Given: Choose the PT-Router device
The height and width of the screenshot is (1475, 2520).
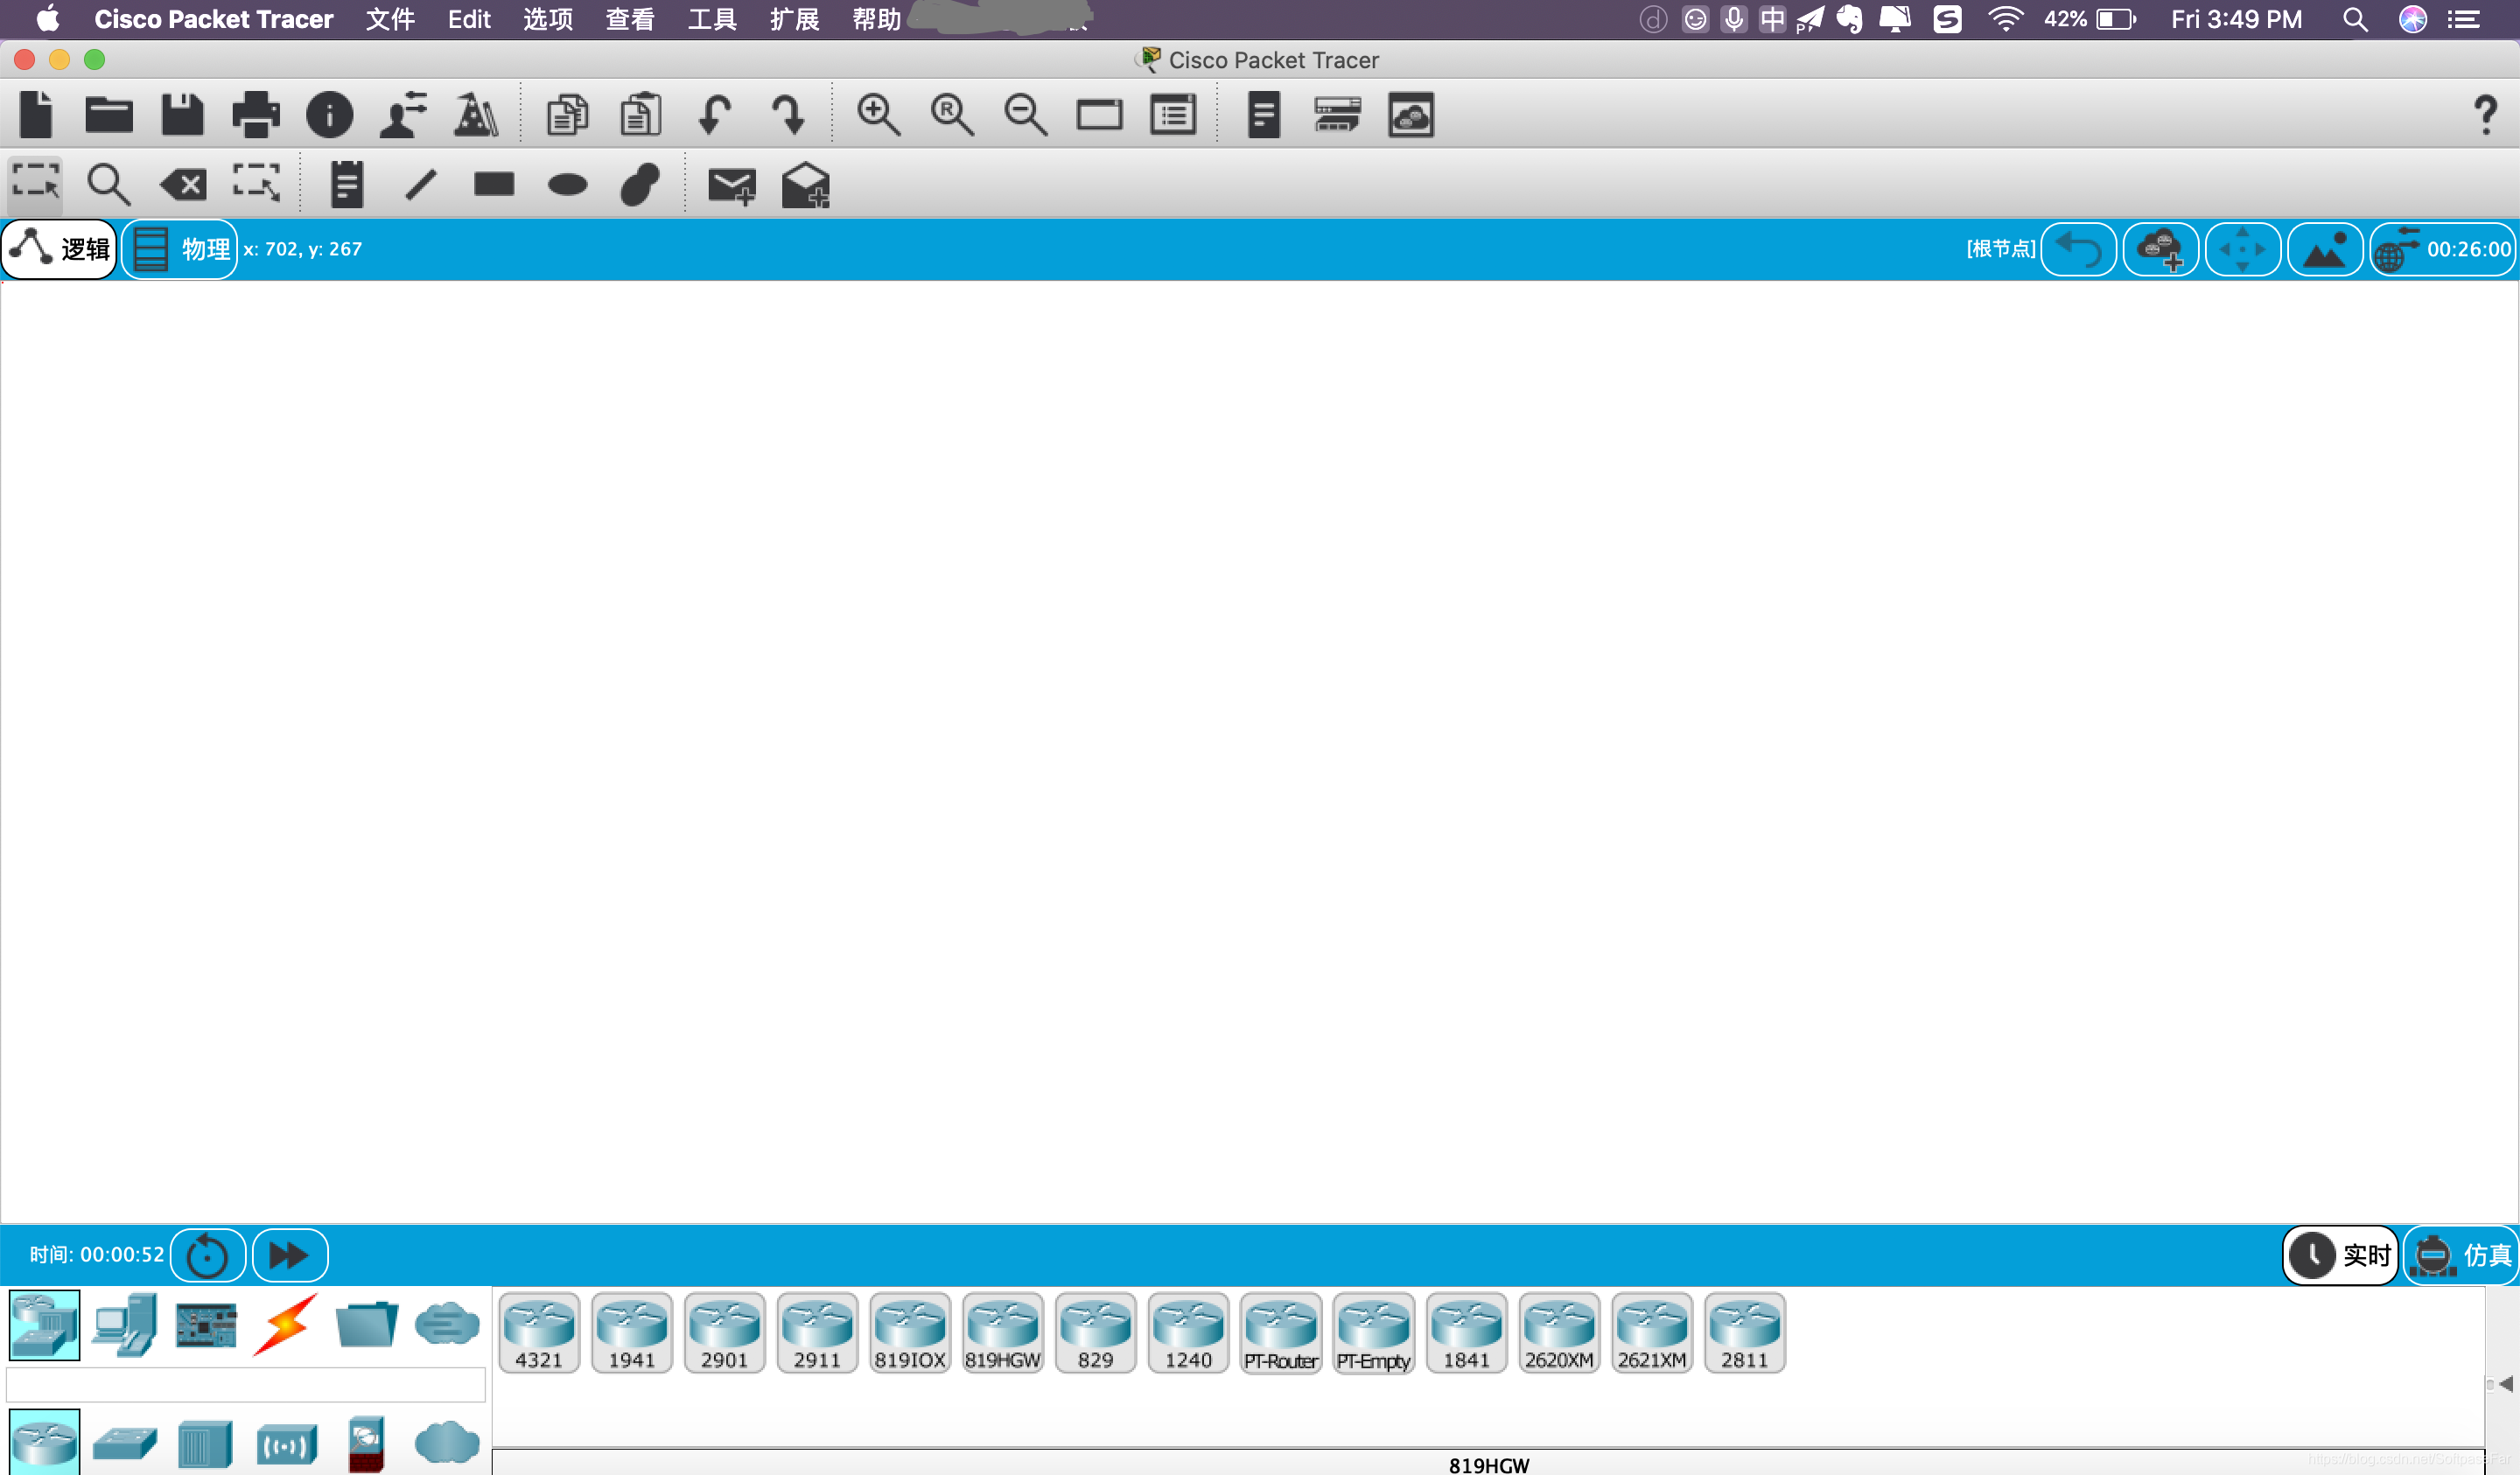Looking at the screenshot, I should tap(1281, 1334).
